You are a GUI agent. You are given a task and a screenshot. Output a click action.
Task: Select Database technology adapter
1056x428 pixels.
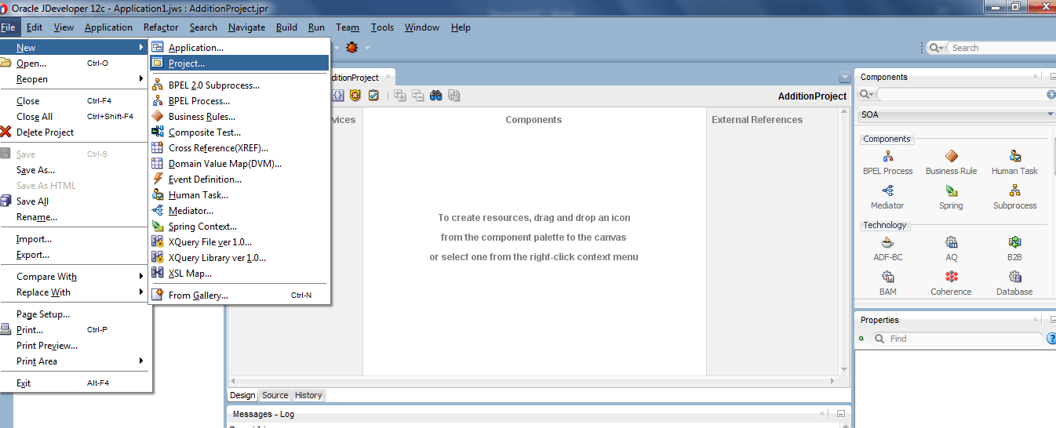[x=1014, y=284]
